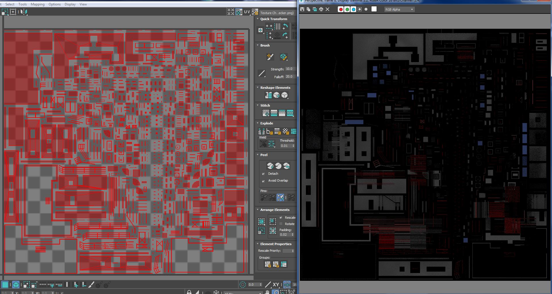Click Save Image in the render window
This screenshot has height=294, width=552.
point(302,9)
